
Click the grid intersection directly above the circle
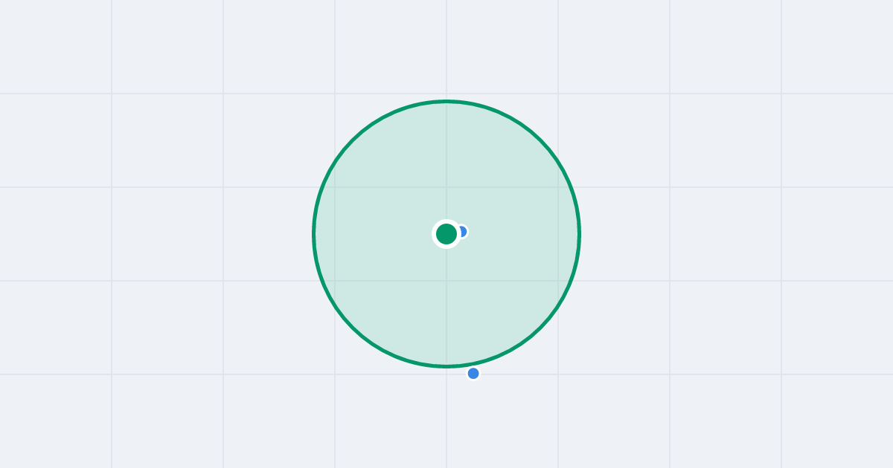(446, 94)
